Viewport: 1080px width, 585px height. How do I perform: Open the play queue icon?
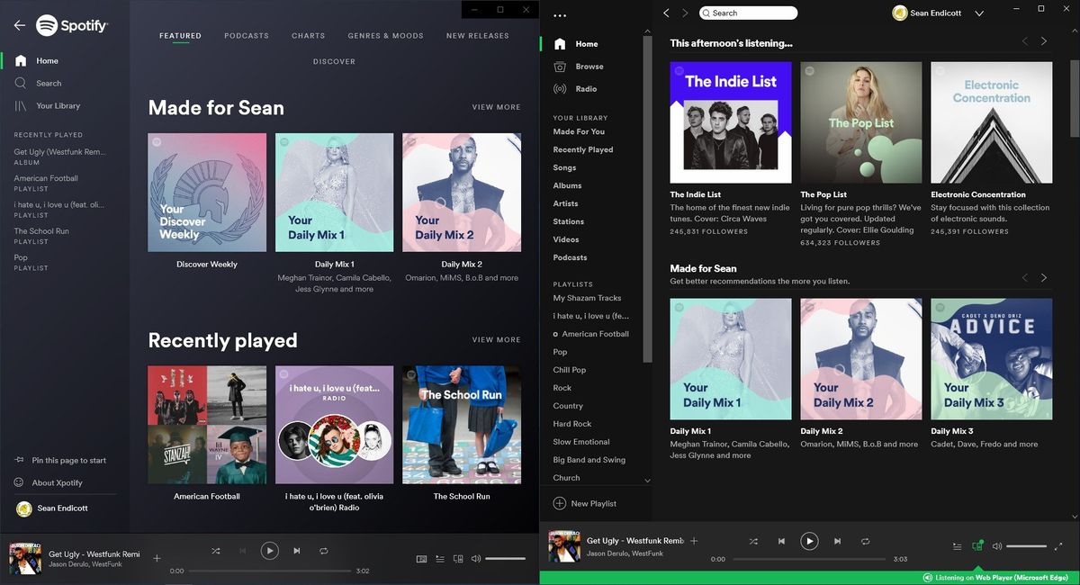(958, 546)
